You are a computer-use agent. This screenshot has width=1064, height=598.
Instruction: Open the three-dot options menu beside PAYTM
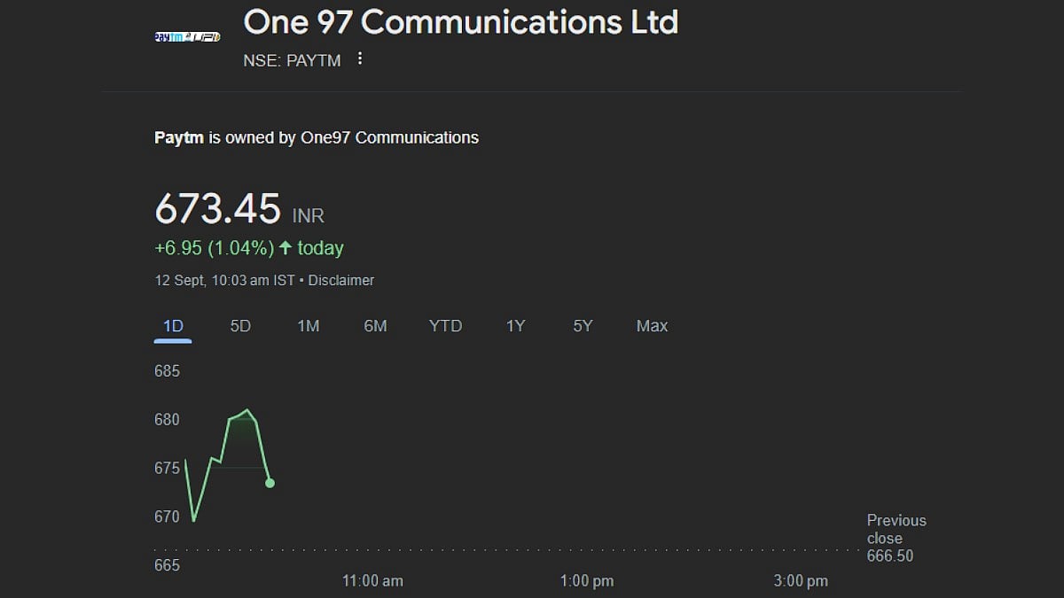pyautogui.click(x=359, y=59)
